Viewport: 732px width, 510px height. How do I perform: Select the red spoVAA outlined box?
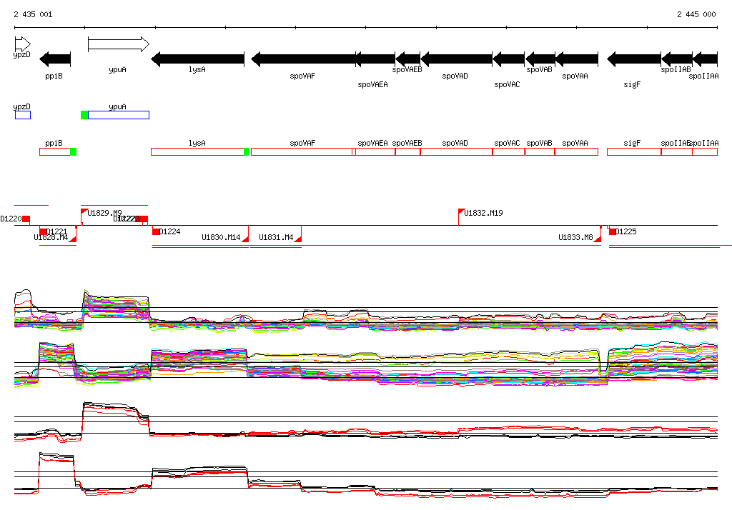(x=577, y=151)
